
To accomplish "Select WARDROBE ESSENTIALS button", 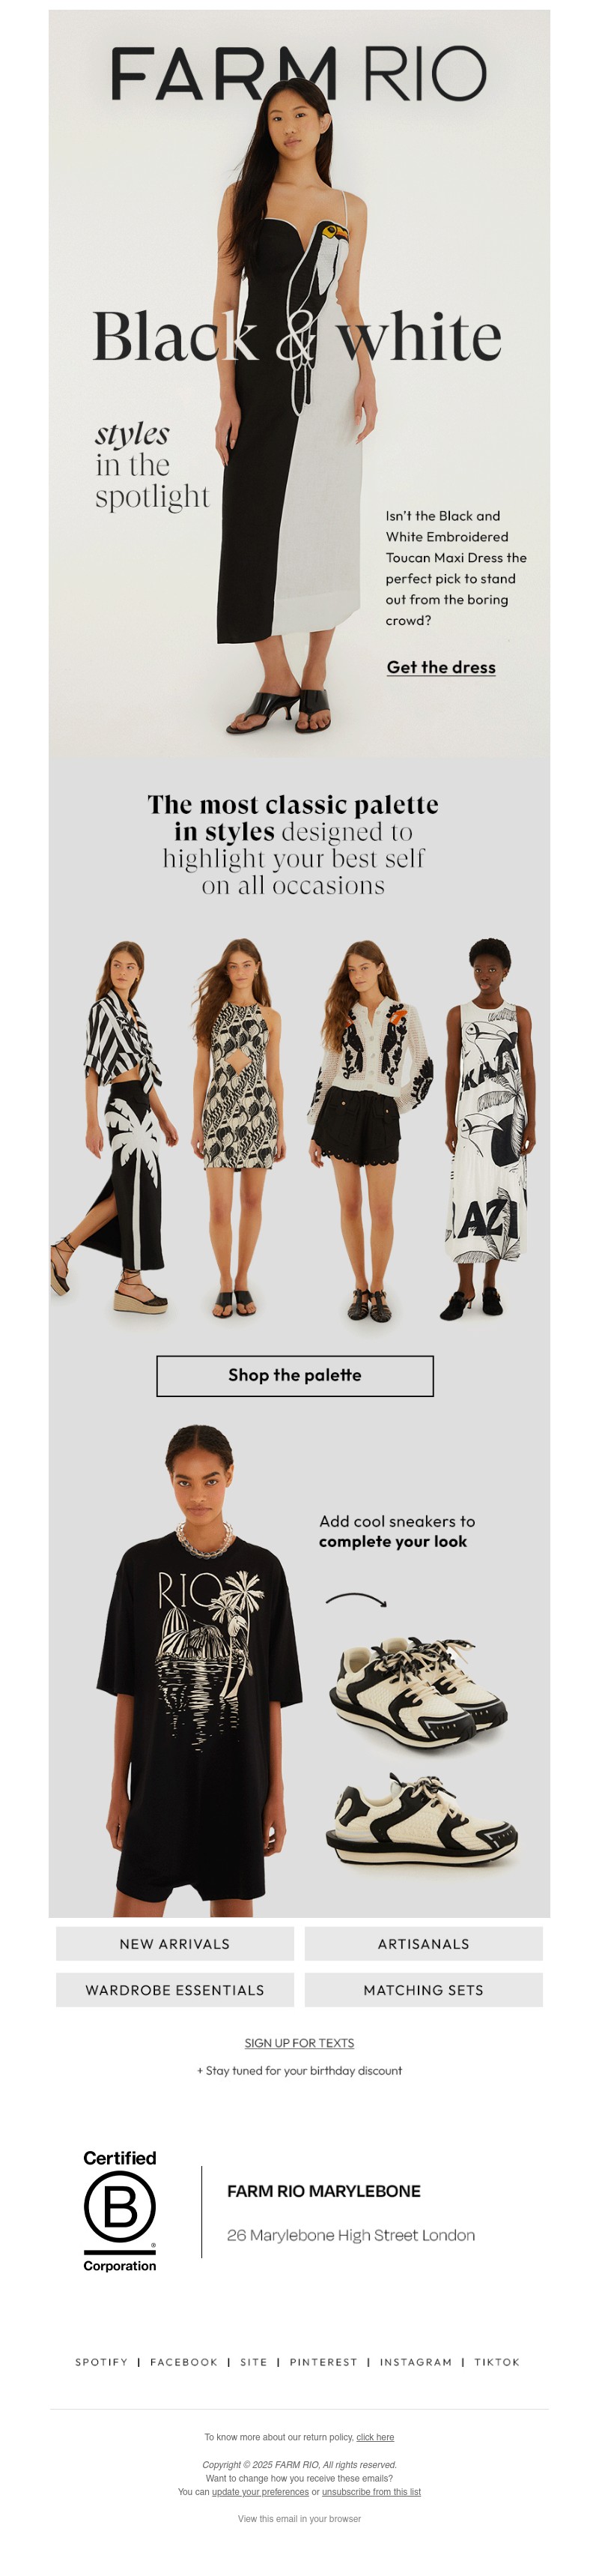I will coord(174,1989).
